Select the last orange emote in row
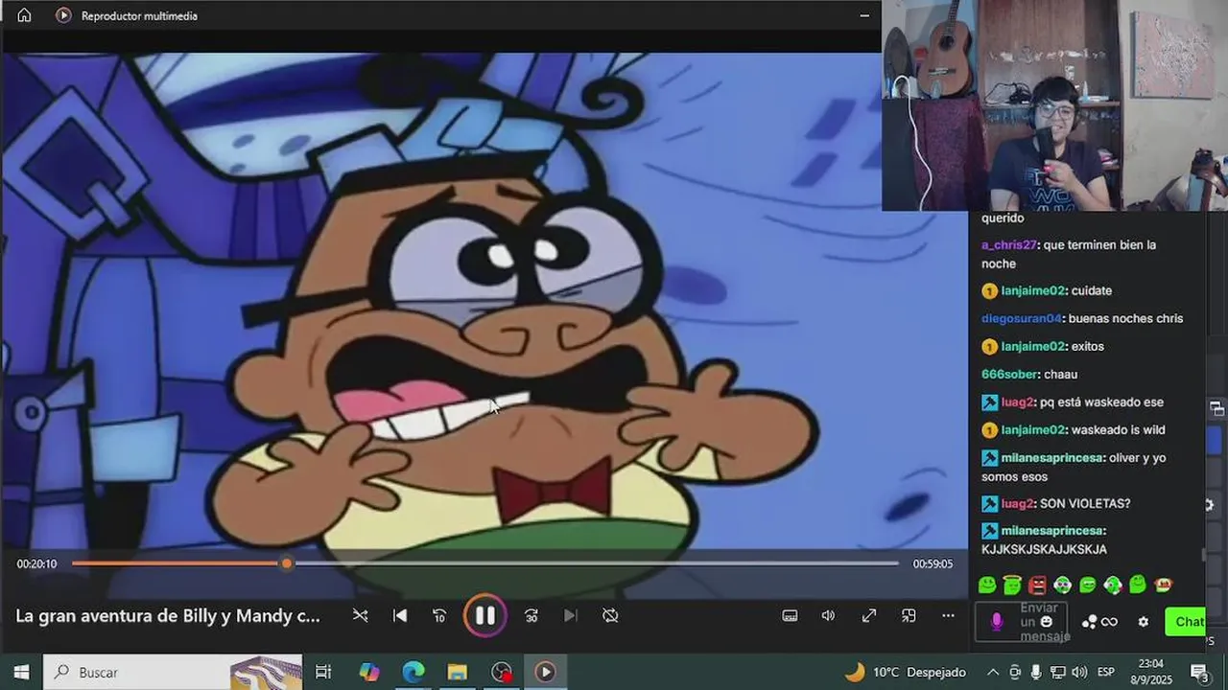 [1163, 585]
